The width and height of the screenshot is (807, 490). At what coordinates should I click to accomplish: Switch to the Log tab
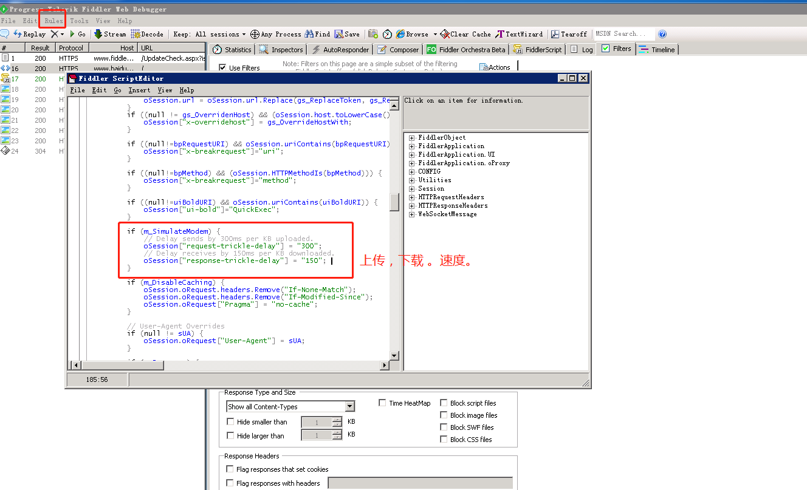click(x=582, y=50)
